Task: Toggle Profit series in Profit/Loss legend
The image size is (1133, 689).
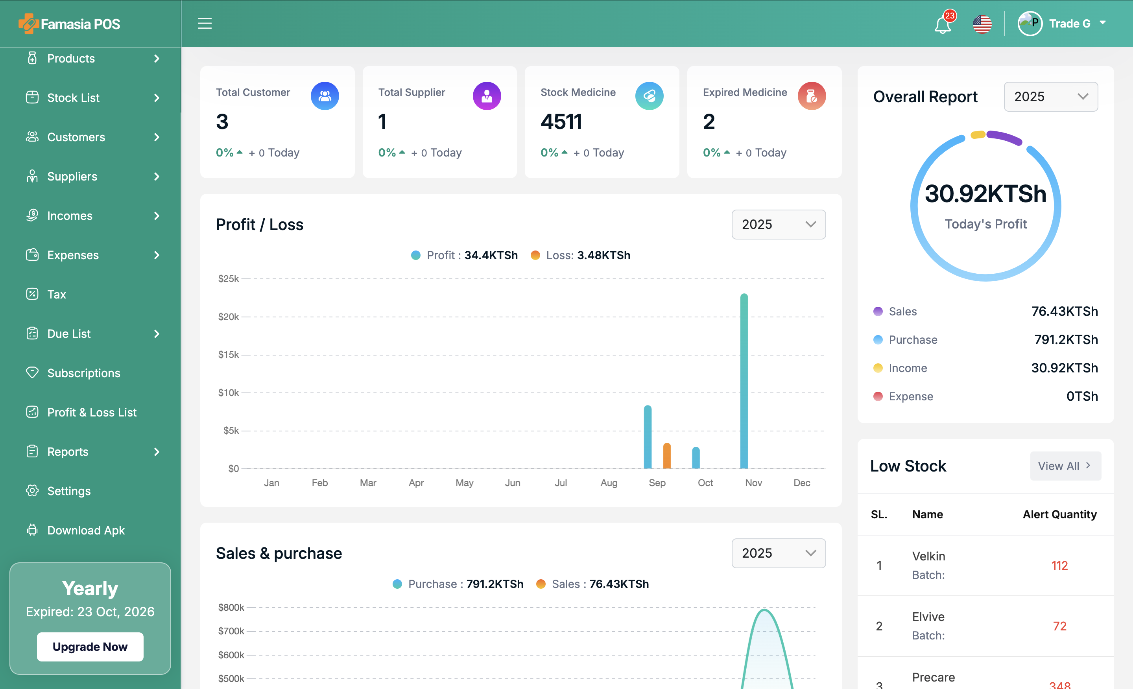Action: [463, 255]
